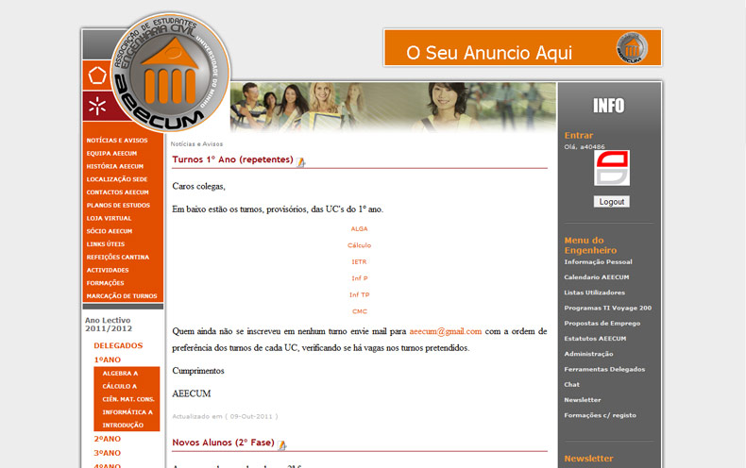
Task: Click the 'O Seu Anuncio Aqui' banner
Action: [522, 47]
